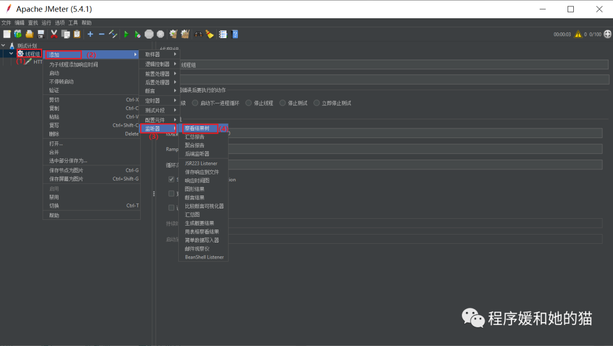This screenshot has height=346, width=613.
Task: Click the Search binoculars icon
Action: 199,35
